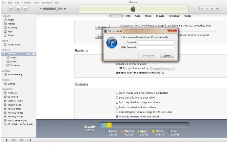Open the View menu
The height and width of the screenshot is (150, 227).
17,3
